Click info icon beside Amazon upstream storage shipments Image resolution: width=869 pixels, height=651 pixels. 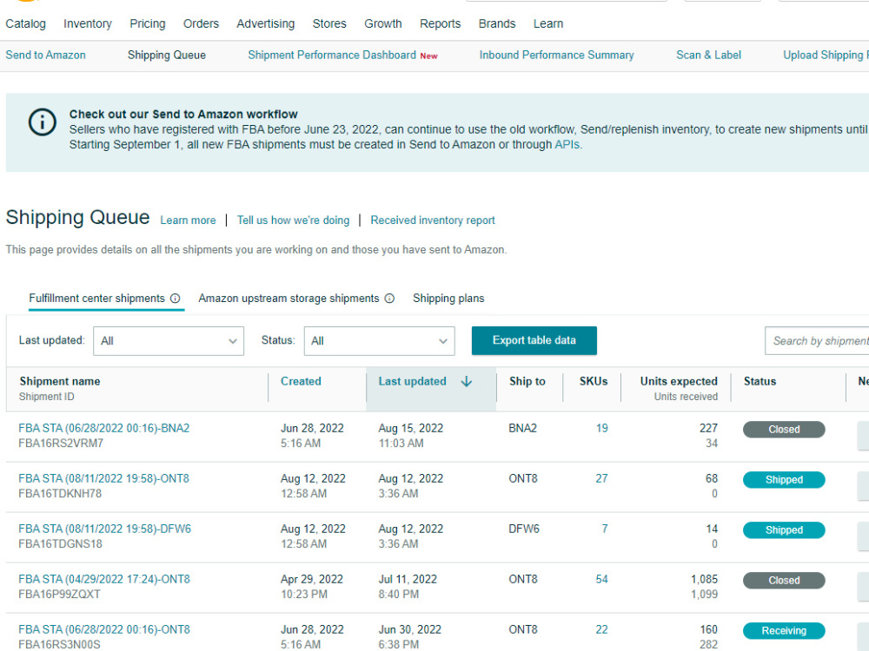pos(389,299)
